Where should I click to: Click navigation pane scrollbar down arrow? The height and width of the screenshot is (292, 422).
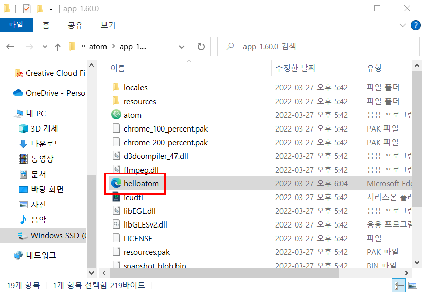pos(91,273)
